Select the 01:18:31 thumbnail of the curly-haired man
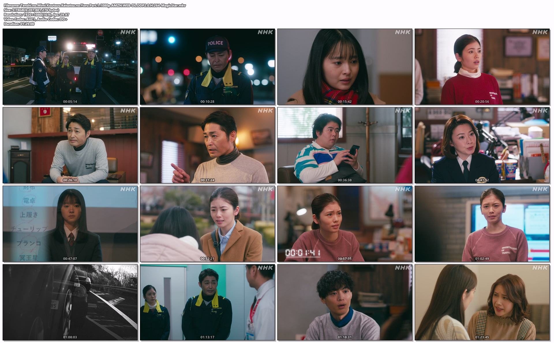 [x=345, y=302]
